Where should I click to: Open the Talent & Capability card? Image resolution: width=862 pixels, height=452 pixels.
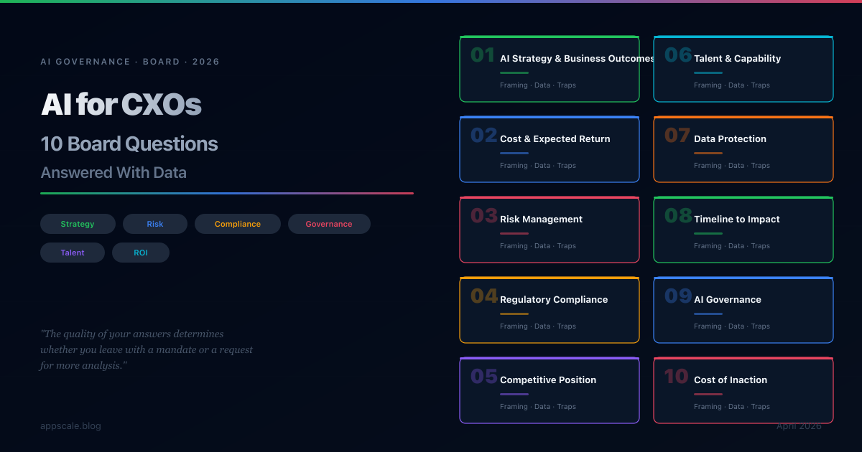743,70
